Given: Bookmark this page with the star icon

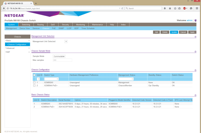Looking at the screenshot, I should (175, 8).
